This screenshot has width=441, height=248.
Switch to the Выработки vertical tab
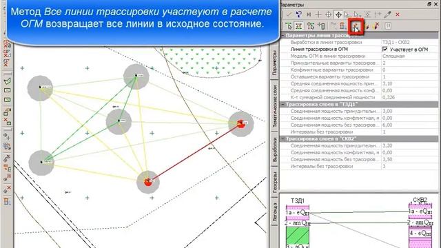pos(274,149)
